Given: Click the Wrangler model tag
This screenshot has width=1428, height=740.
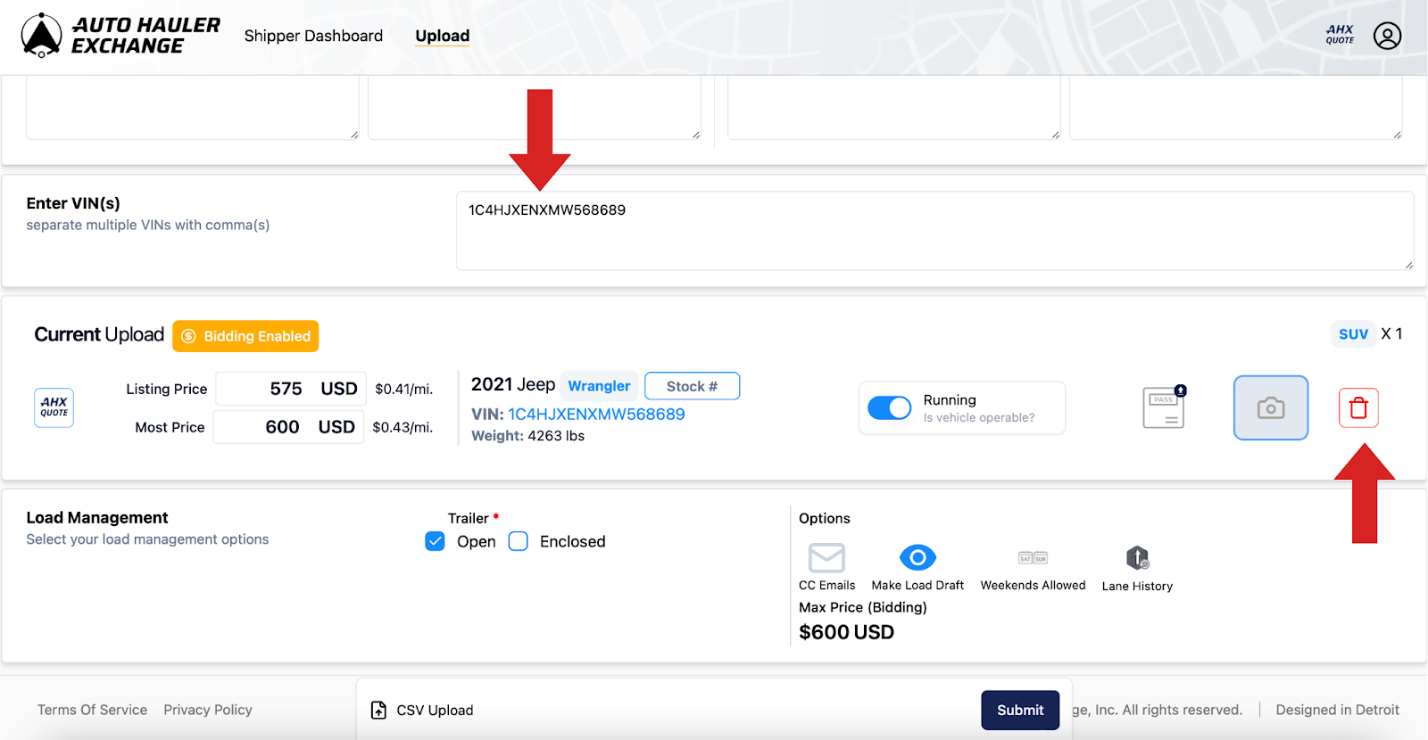Looking at the screenshot, I should coord(599,386).
